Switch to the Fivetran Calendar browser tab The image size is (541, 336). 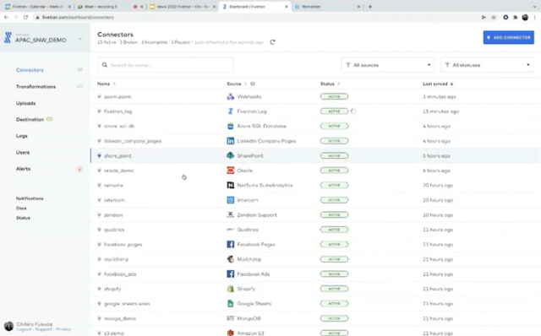(x=38, y=7)
